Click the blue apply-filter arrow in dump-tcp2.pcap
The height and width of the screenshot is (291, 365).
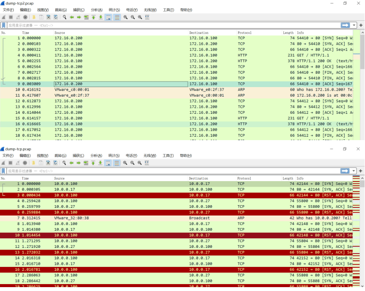pyautogui.click(x=345, y=25)
